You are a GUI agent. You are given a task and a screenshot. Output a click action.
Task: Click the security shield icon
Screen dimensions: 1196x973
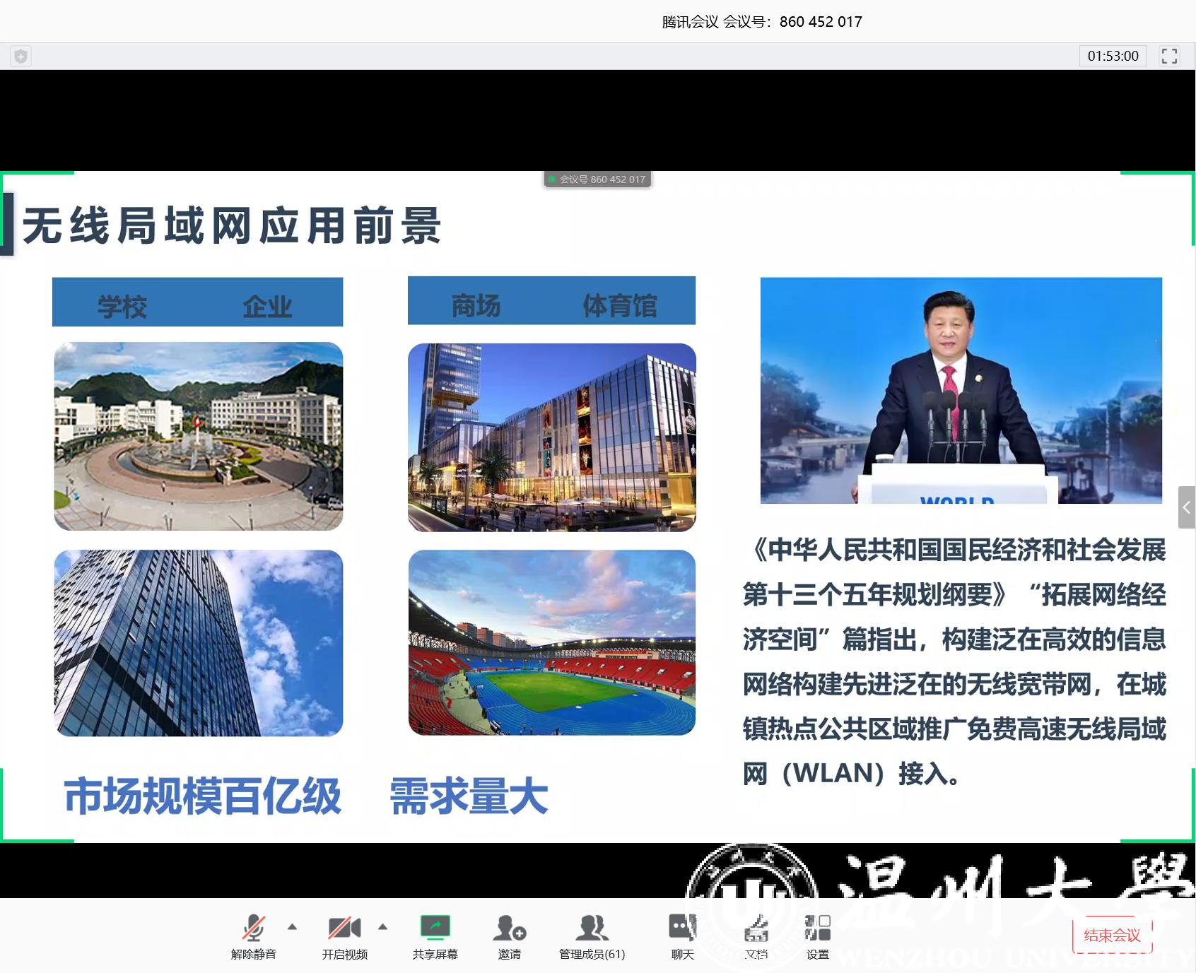click(x=20, y=56)
